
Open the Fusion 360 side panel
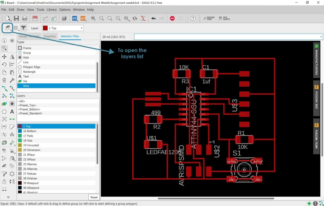[316, 98]
